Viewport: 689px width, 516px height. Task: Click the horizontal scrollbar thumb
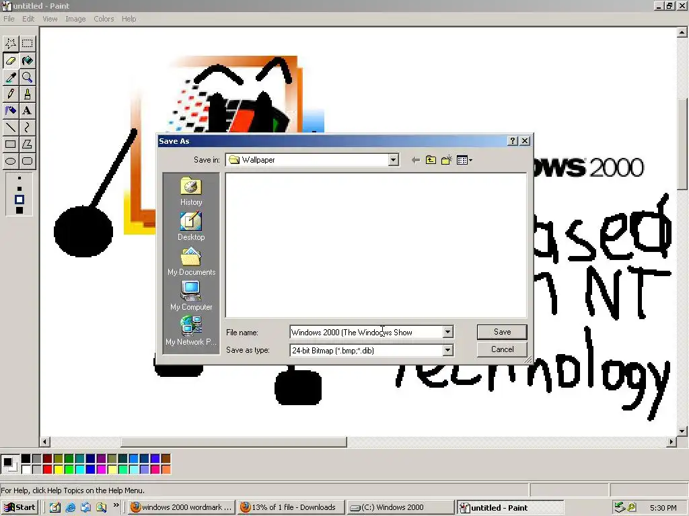[233, 442]
